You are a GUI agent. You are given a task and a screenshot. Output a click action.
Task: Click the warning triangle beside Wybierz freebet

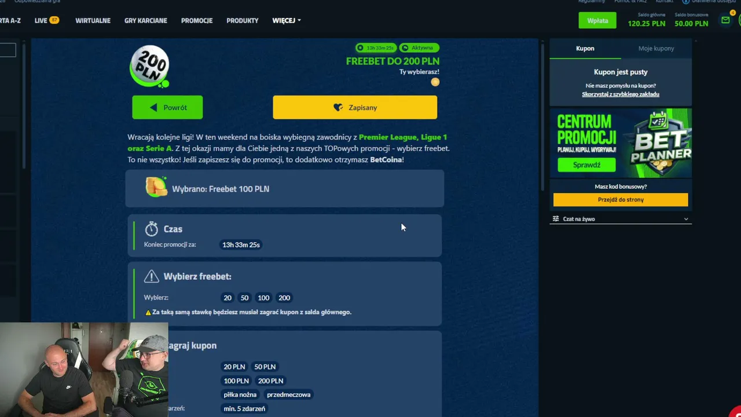pos(151,276)
